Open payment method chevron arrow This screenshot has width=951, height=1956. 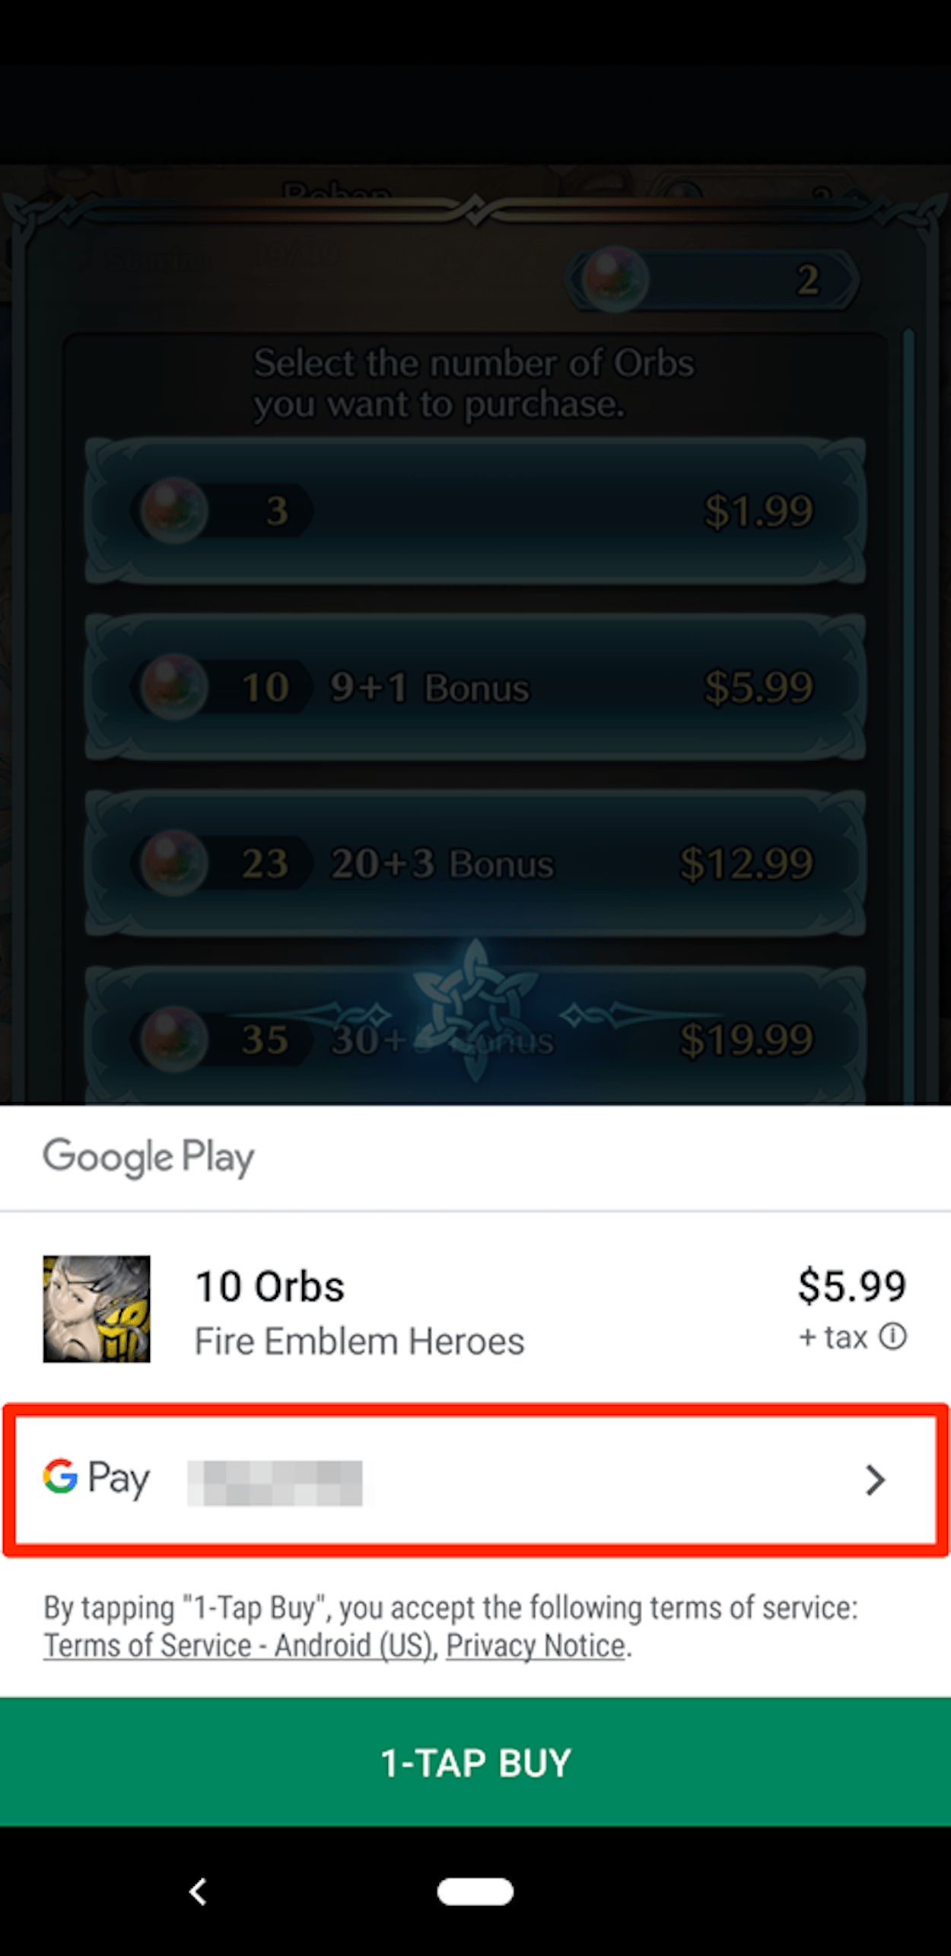[x=876, y=1480]
